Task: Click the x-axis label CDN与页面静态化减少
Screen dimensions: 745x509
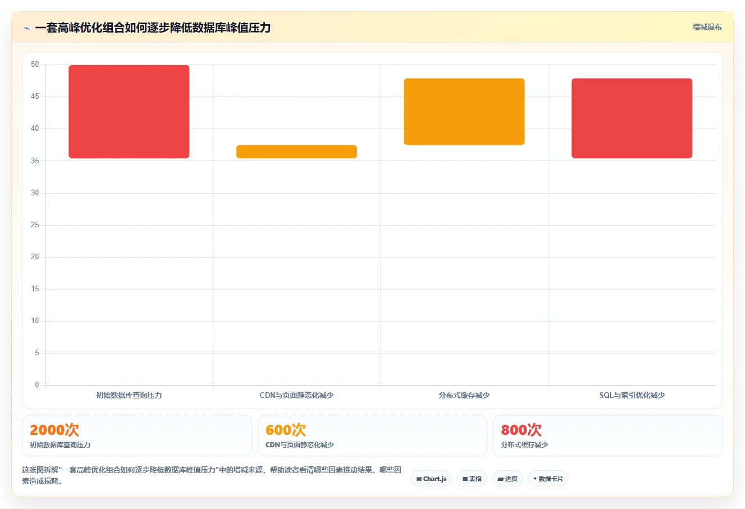Action: click(x=296, y=395)
